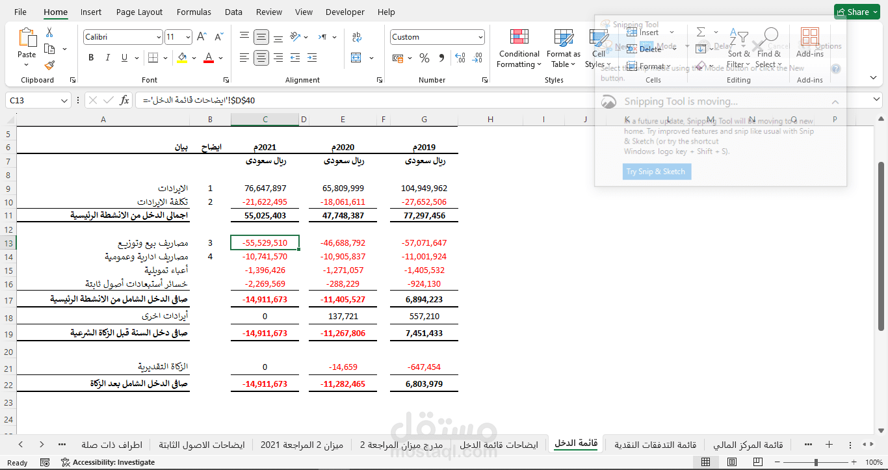
Task: Switch to the Formulas tab
Action: pos(194,12)
